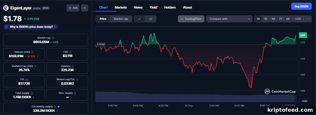The image size is (316, 115).
Task: Open the About tab
Action: (x=187, y=7)
